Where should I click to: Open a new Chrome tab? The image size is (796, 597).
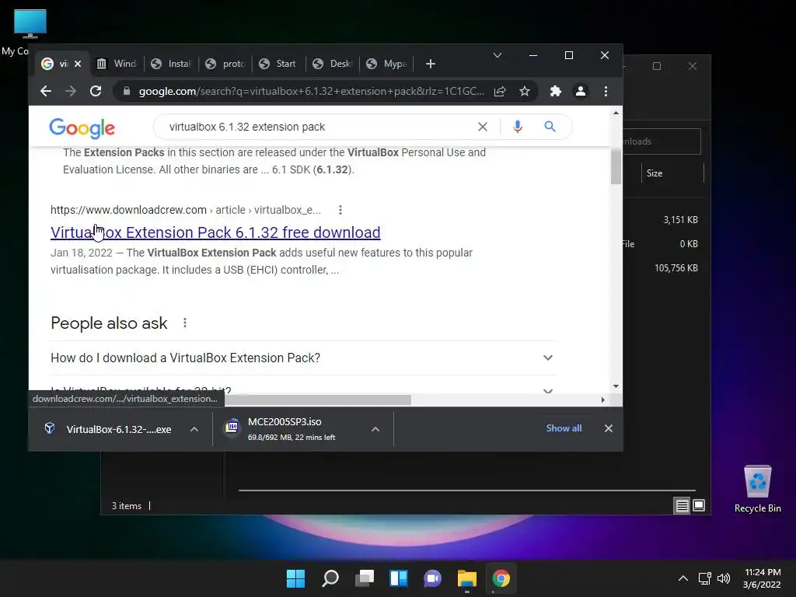pos(431,64)
